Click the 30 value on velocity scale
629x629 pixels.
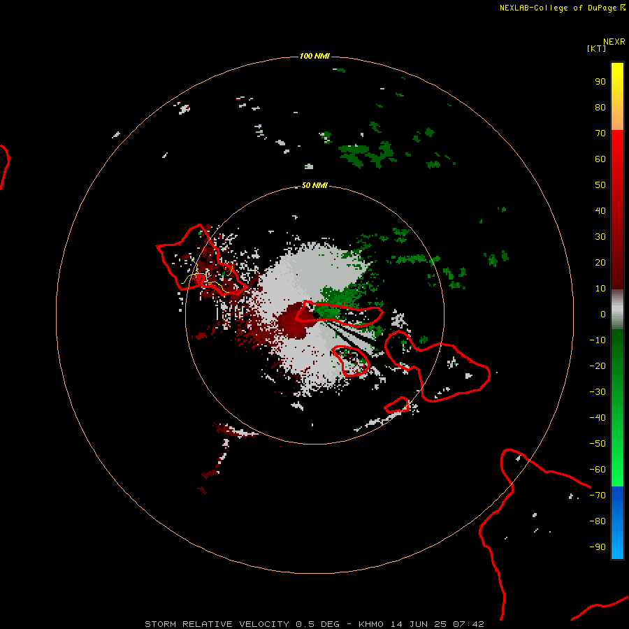tap(600, 237)
